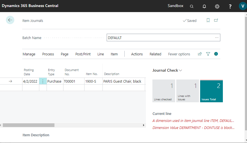Click the PARIS Guest Chair description cell
Image resolution: width=247 pixels, height=143 pixels.
(x=124, y=81)
